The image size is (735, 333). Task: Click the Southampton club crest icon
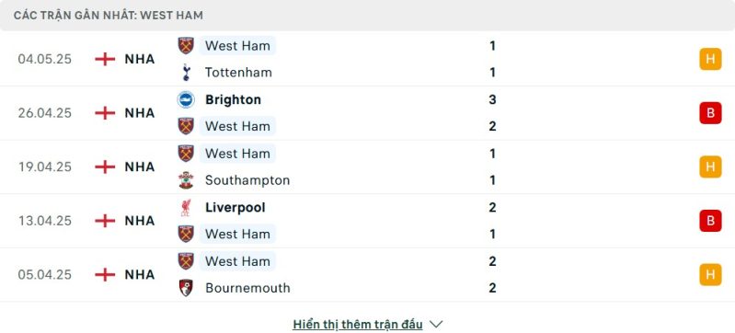[x=186, y=180]
